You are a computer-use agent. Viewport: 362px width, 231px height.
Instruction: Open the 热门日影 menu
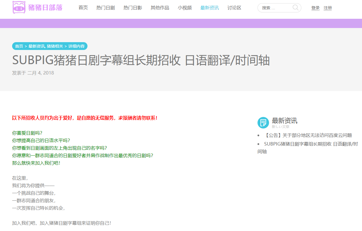tap(133, 8)
